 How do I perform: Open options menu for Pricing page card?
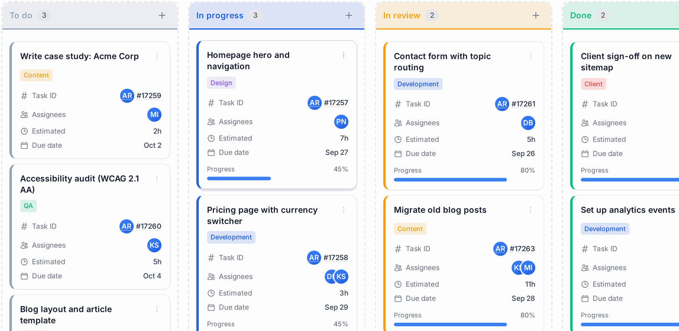pos(344,210)
